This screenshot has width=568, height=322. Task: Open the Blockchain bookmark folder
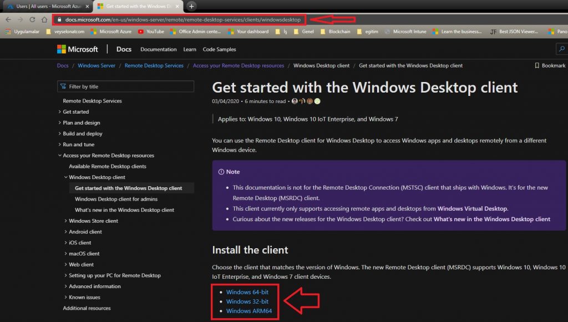[336, 32]
